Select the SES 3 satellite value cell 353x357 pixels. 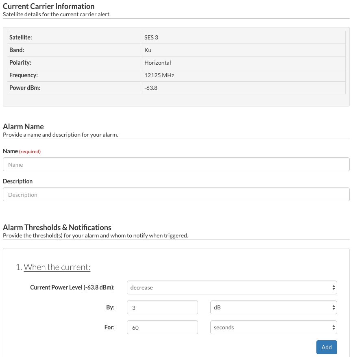click(x=244, y=37)
